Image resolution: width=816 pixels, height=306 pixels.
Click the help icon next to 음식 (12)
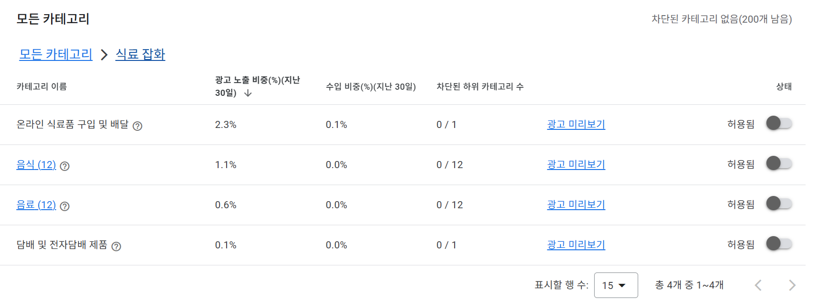coord(65,166)
